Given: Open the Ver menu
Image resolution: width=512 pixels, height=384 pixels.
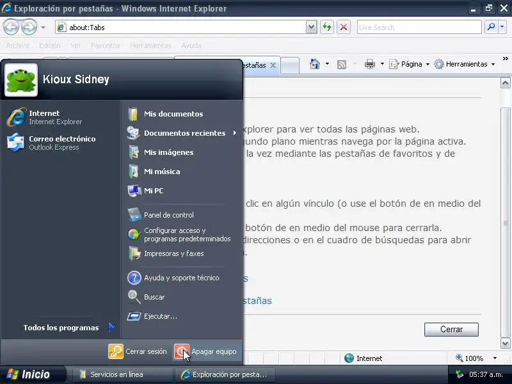Looking at the screenshot, I should point(76,45).
